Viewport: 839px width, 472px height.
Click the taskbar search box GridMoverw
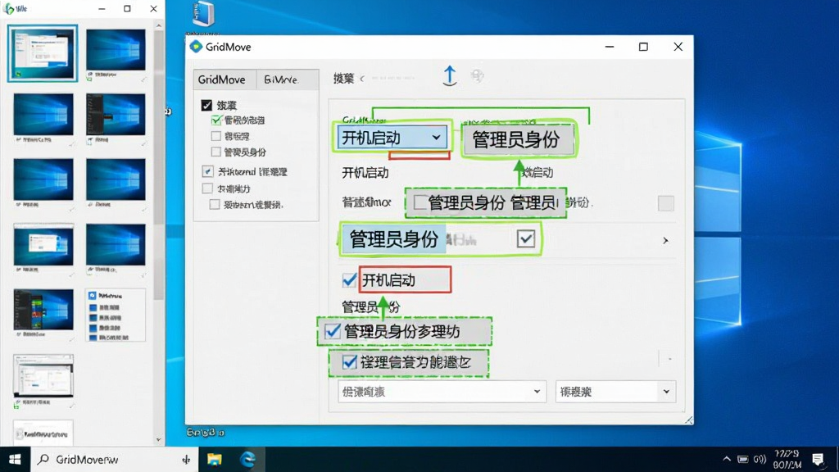click(115, 459)
